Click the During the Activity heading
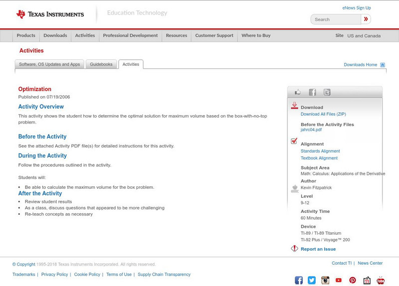 pos(42,156)
